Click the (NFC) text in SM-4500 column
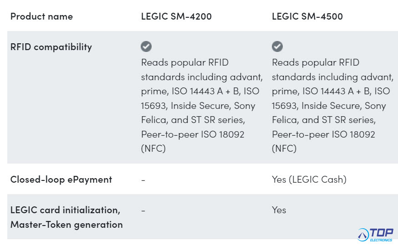Screen dimensions: 398x246 [x=284, y=149]
